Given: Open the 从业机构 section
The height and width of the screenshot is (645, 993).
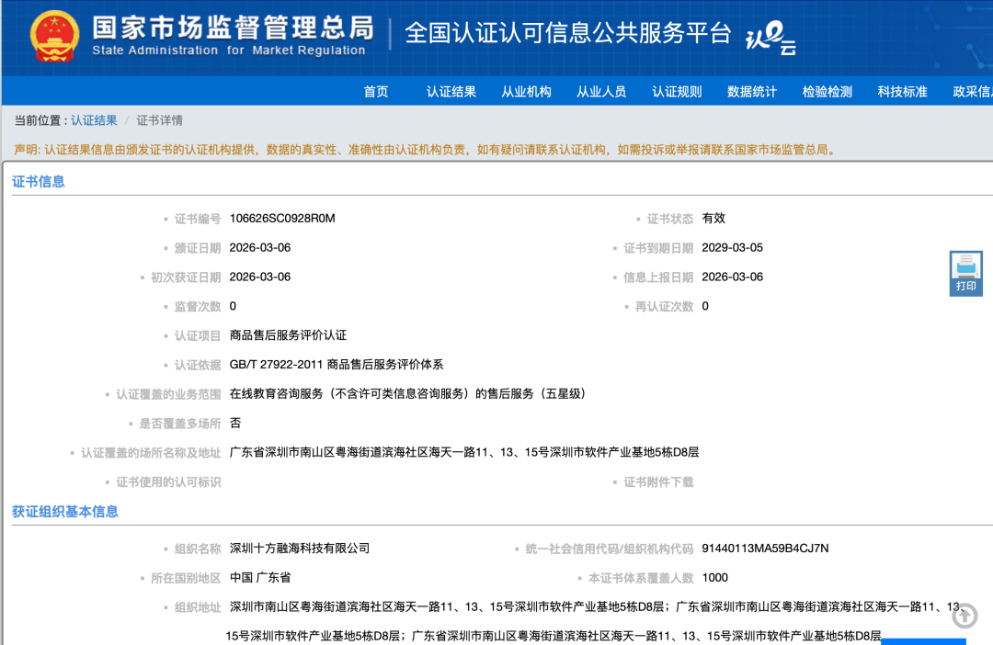Looking at the screenshot, I should pyautogui.click(x=526, y=91).
